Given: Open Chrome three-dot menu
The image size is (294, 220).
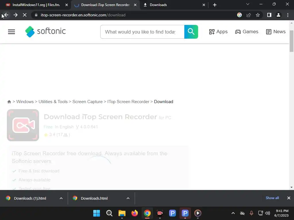Looking at the screenshot, I should [288, 15].
